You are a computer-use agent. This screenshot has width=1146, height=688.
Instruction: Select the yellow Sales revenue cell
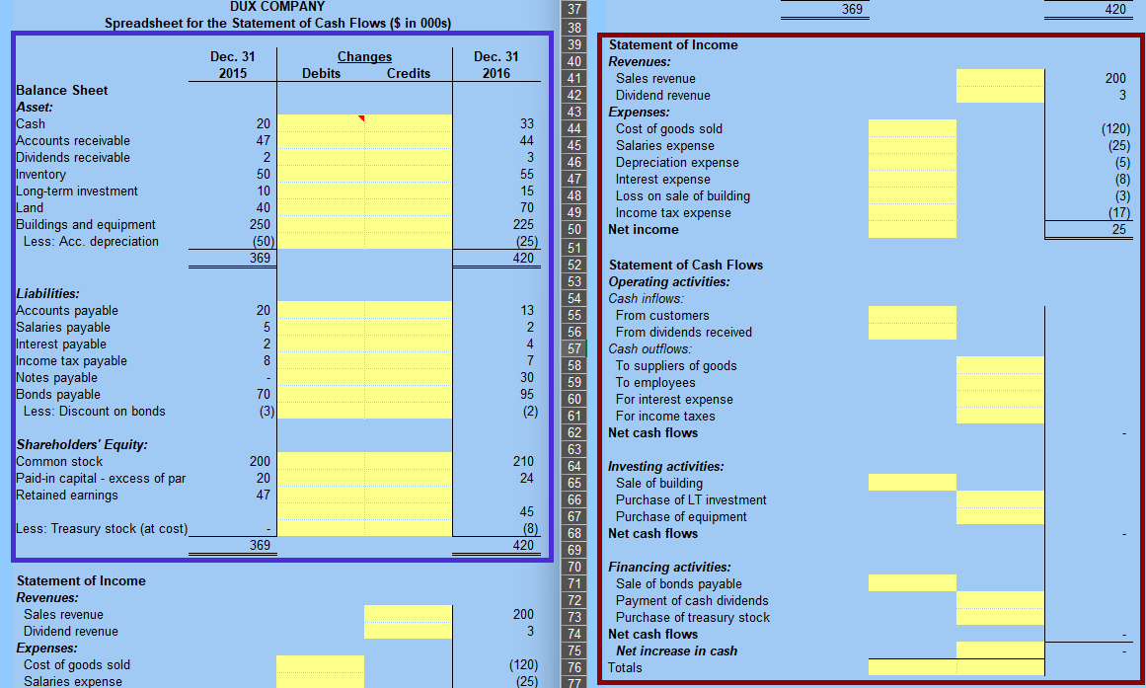[1000, 79]
